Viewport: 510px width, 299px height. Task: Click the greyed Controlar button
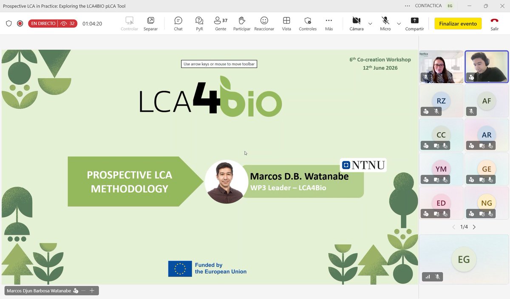coord(129,24)
